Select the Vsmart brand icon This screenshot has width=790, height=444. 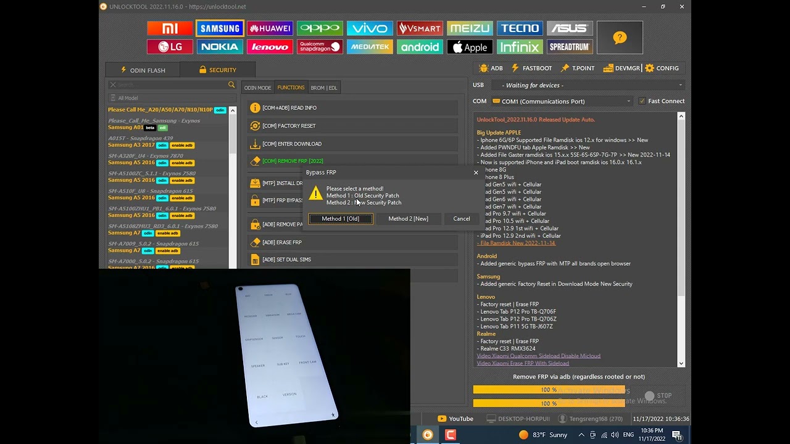tap(420, 28)
